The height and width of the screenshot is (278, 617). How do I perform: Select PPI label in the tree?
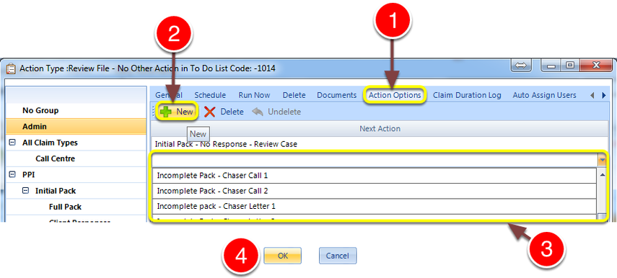point(28,174)
